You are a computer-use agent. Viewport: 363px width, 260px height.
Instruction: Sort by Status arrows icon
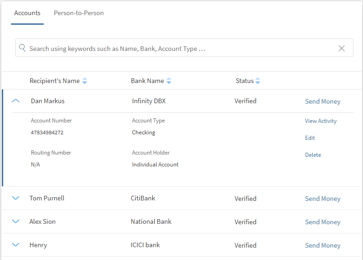coord(258,81)
